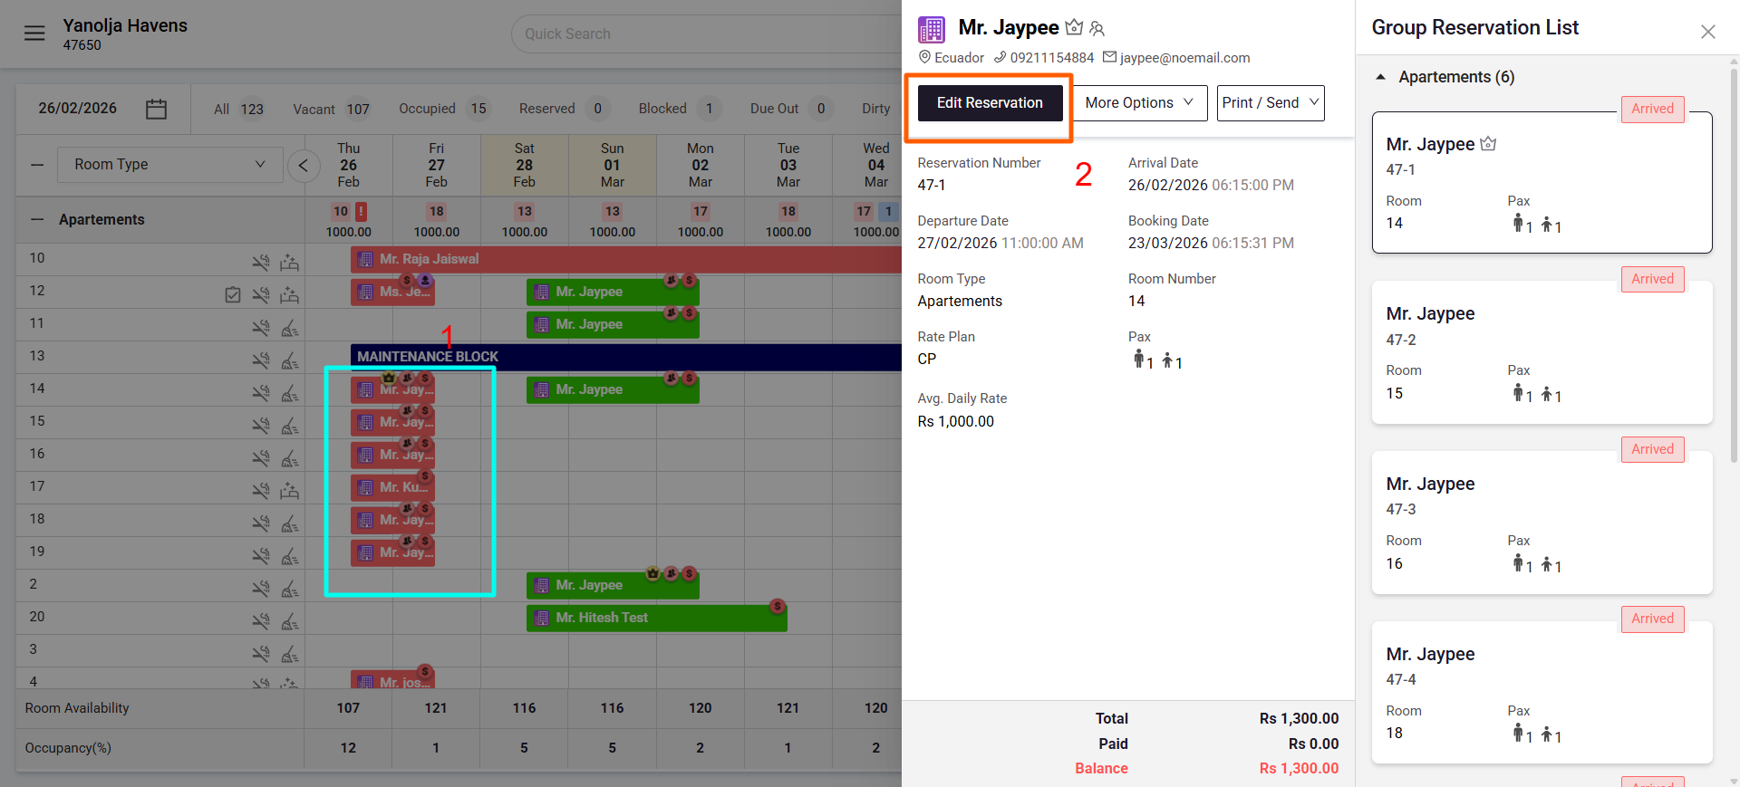Click the group guests icon beside Mr. Jaypee header
This screenshot has height=787, width=1740.
[x=1097, y=28]
